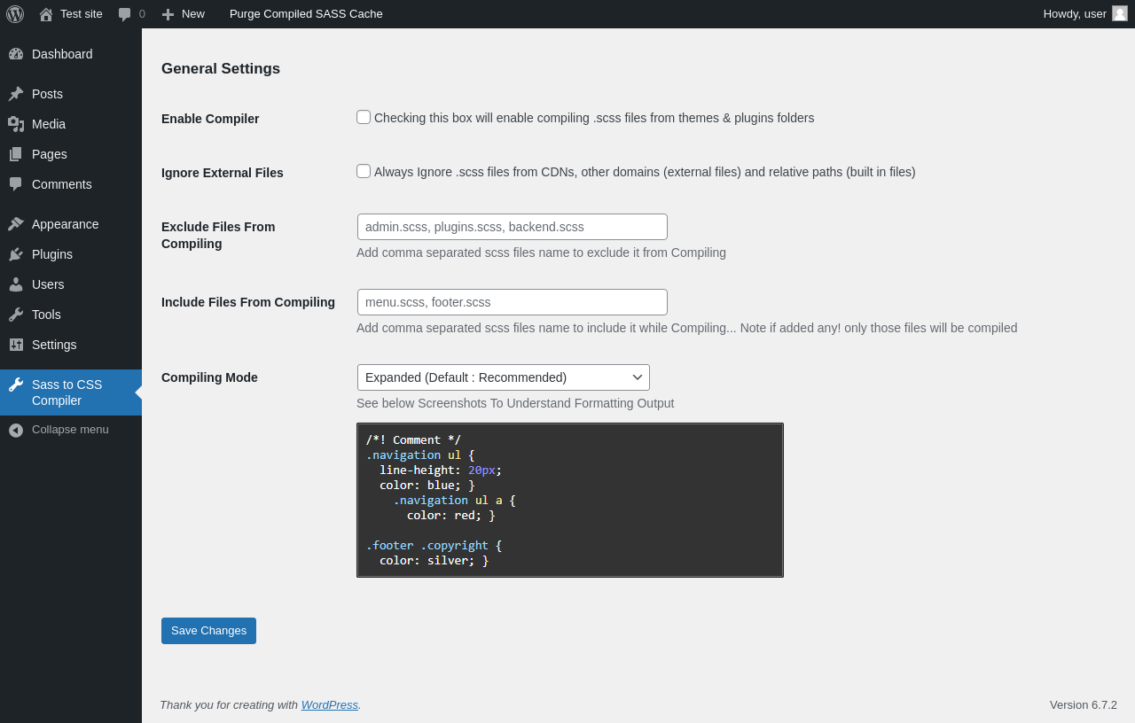
Task: Click the plus icon beside New
Action: coord(168,14)
